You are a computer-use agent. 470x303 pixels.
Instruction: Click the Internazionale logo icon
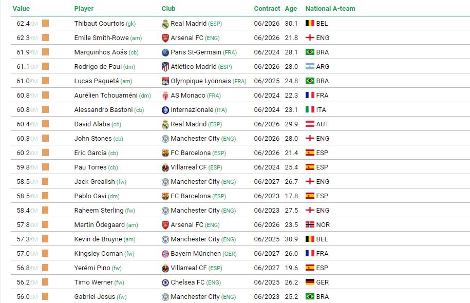tap(165, 110)
